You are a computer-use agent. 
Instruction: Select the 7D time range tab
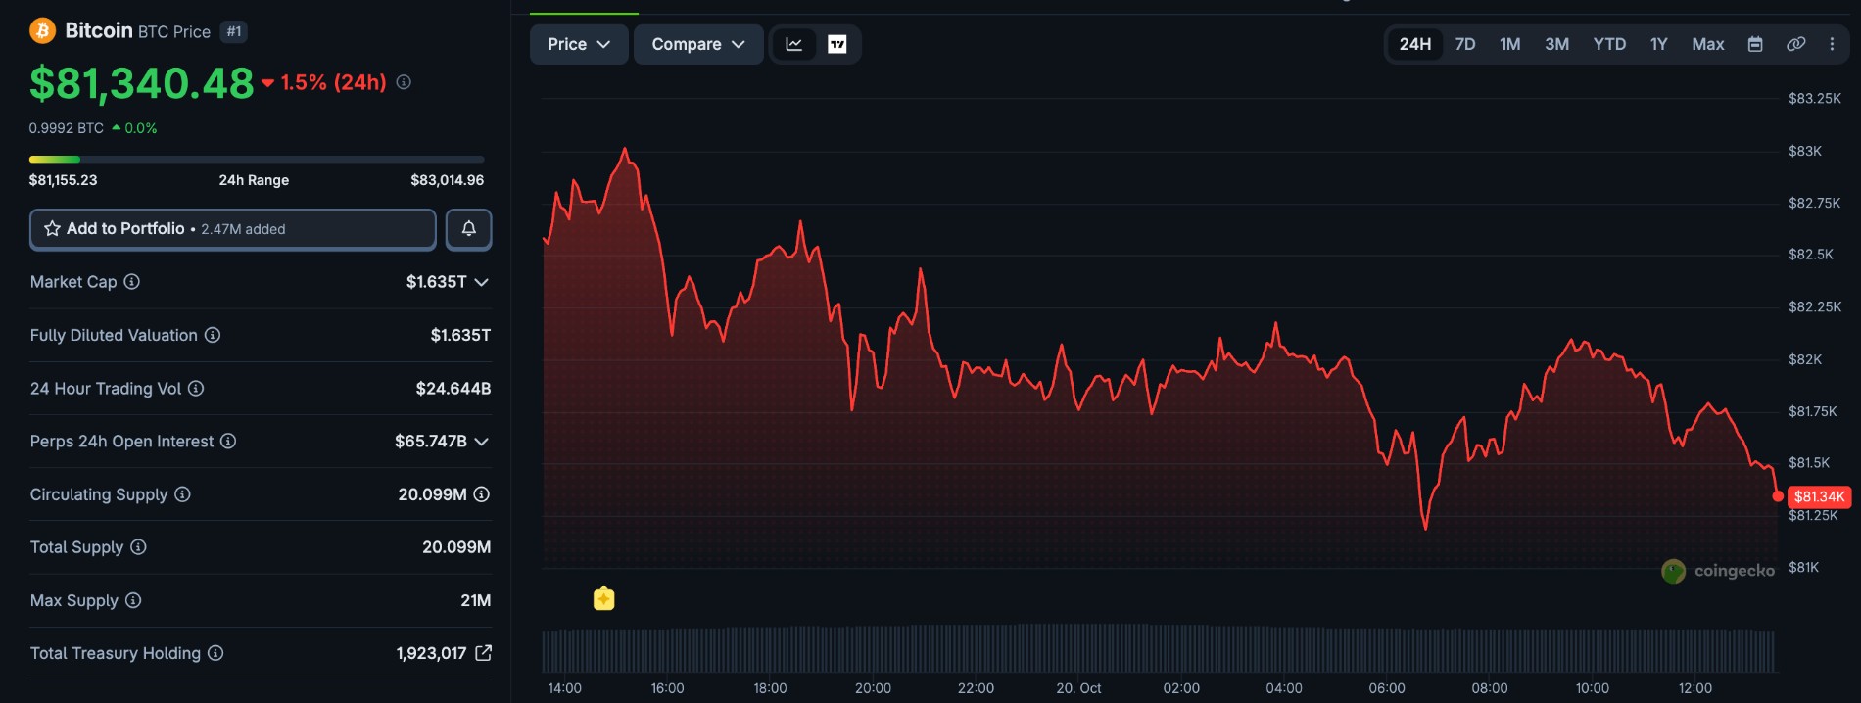[1465, 44]
